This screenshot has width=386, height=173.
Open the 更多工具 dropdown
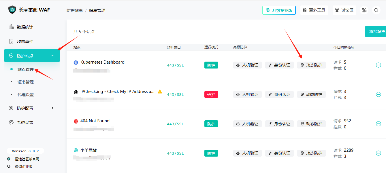click(x=314, y=10)
